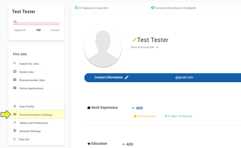Screen dimensions: 241x148
Task: Click the Account Settings gear icon
Action: coord(15,131)
